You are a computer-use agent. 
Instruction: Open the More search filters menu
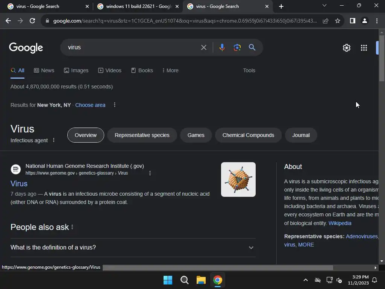170,70
